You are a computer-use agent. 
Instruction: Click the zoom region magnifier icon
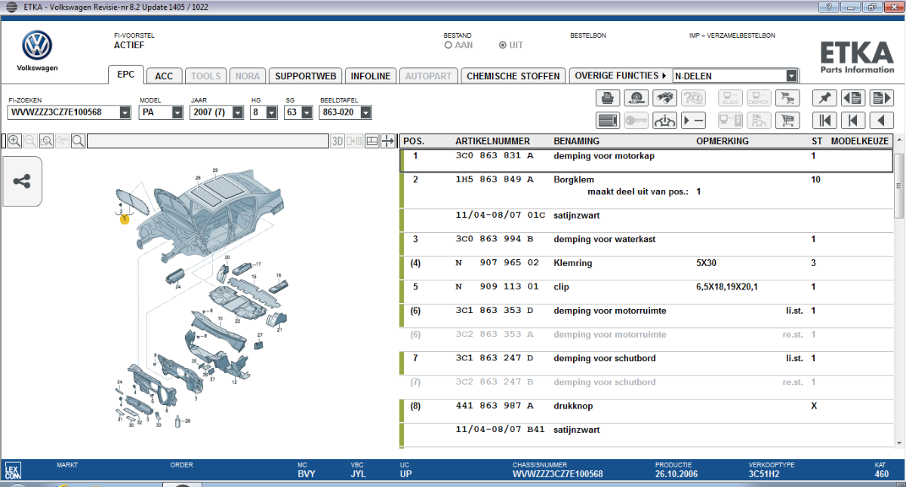pos(46,141)
